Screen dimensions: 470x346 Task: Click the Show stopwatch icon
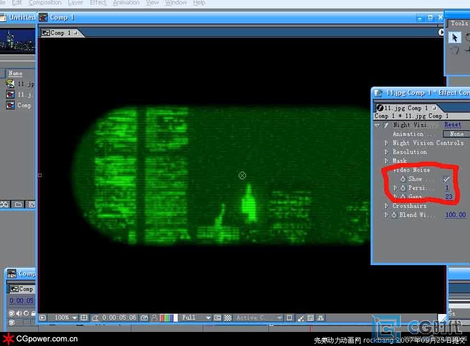tap(403, 179)
